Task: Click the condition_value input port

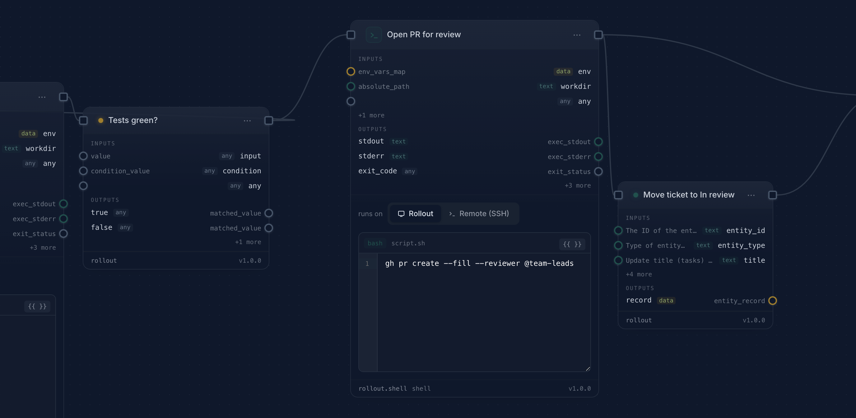Action: click(x=83, y=171)
